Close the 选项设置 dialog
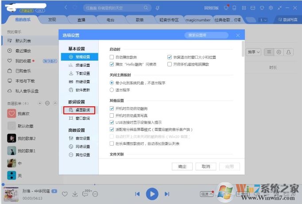The image size is (302, 204). pos(238,35)
